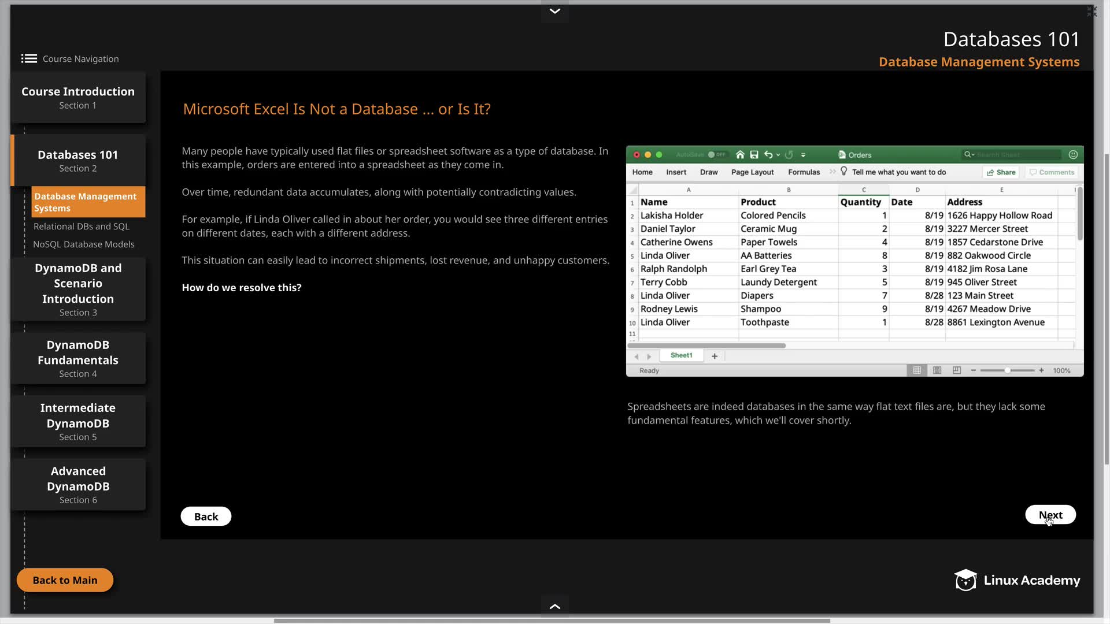The width and height of the screenshot is (1110, 624).
Task: Select Relational DBs and SQL lesson
Action: 82,226
